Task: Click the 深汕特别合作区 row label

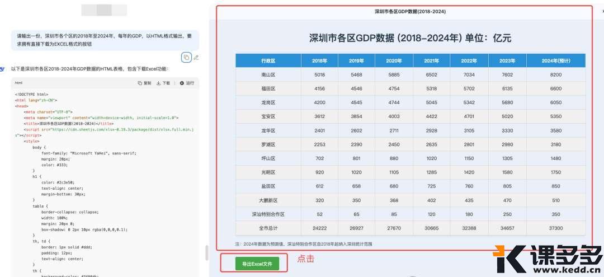Action: [268, 214]
